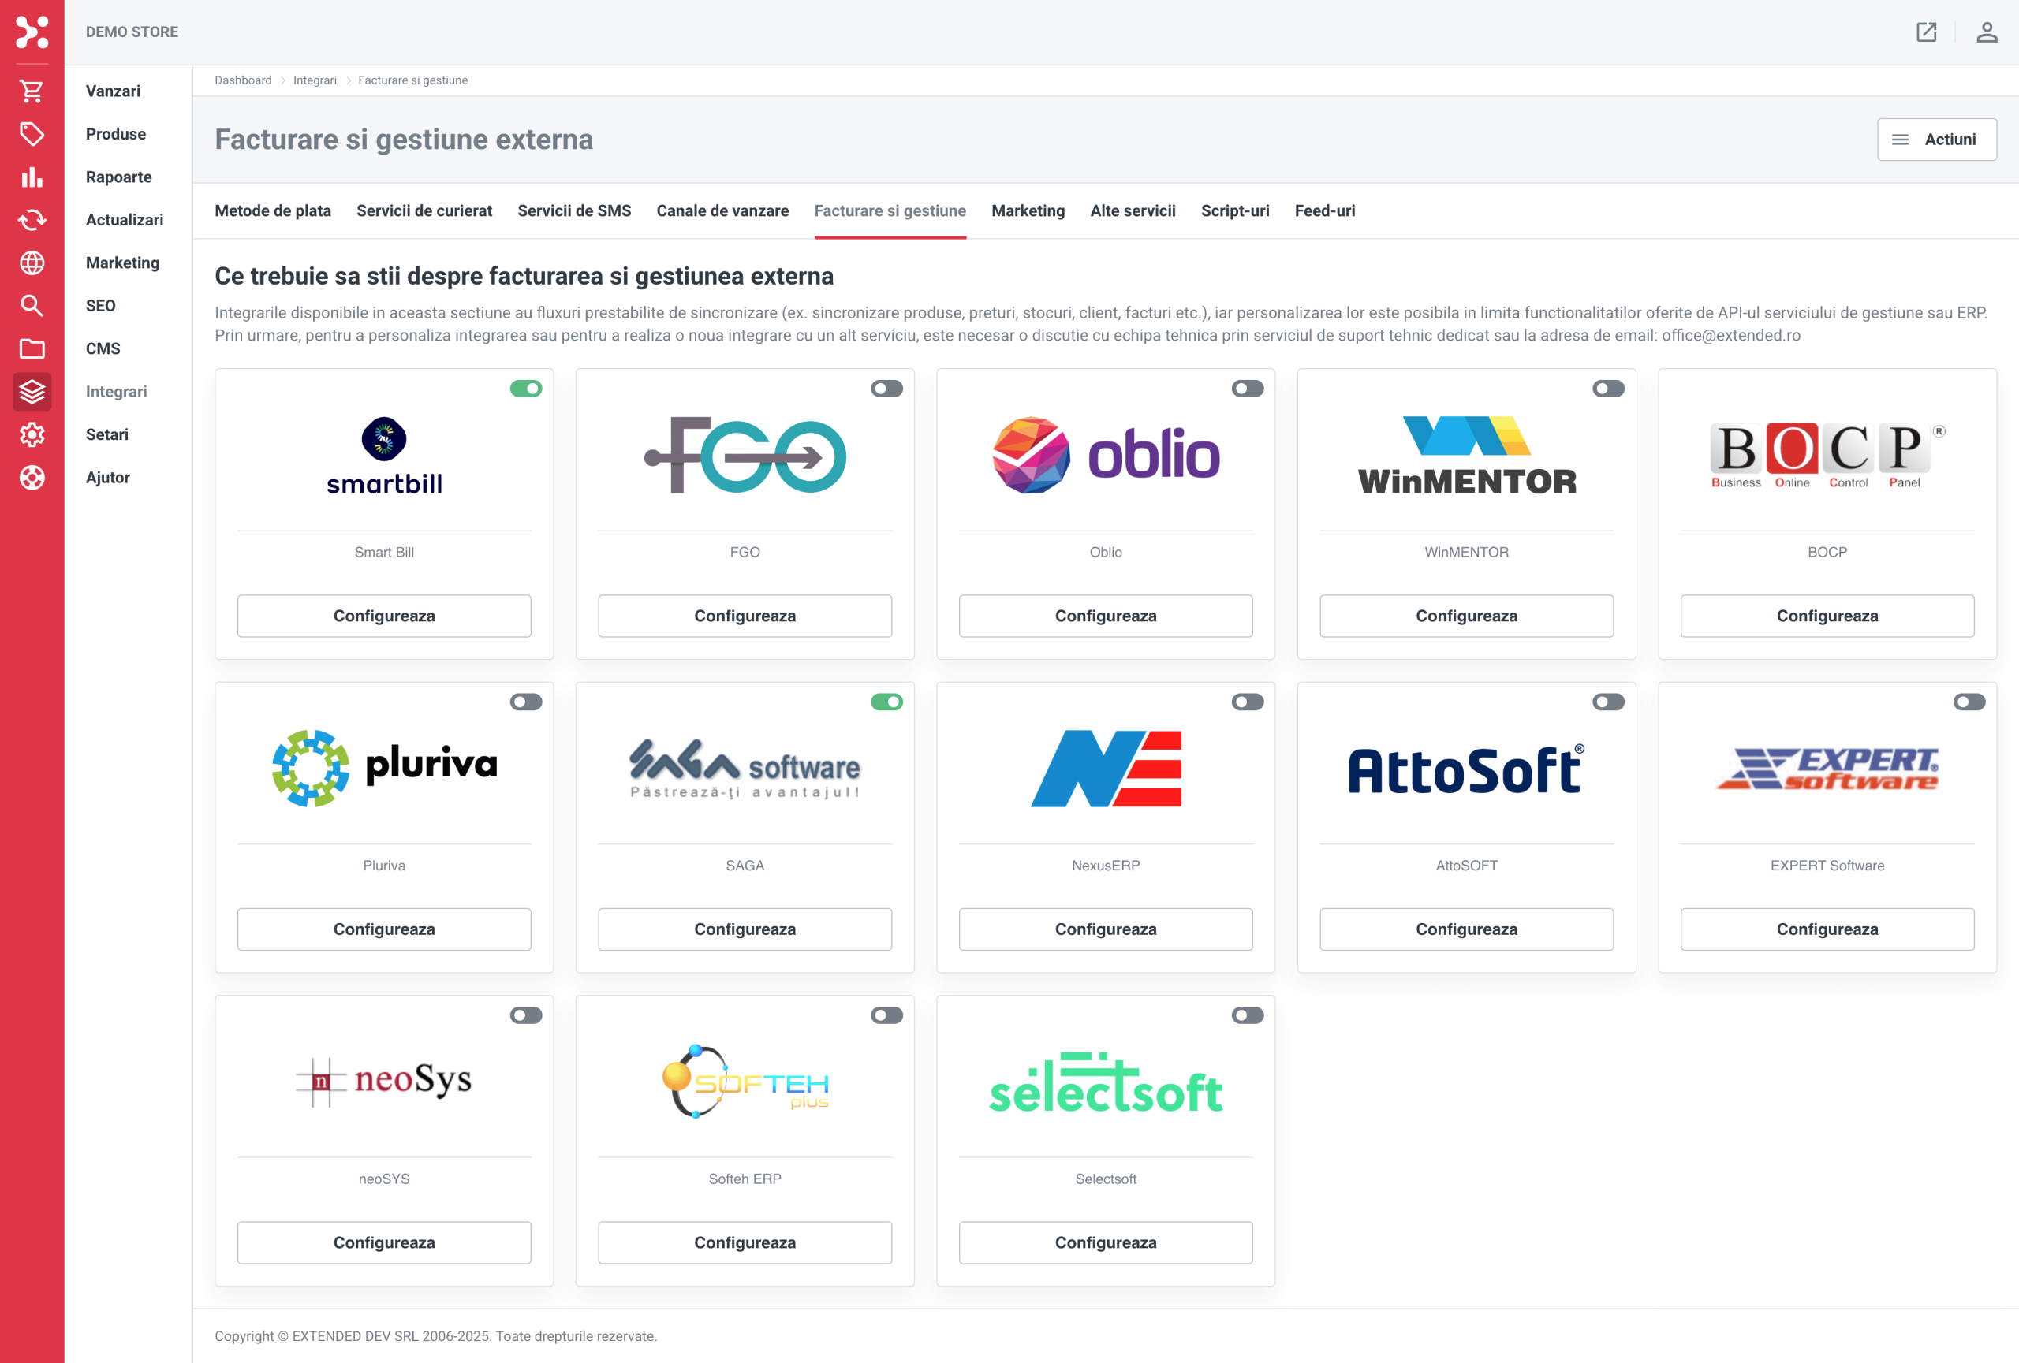This screenshot has height=1363, width=2019.
Task: Open the Actualizari sync arrows icon
Action: [x=32, y=220]
